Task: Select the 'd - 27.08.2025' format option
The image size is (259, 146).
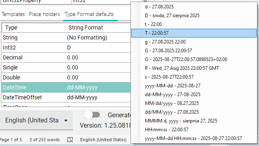Action: tap(194, 7)
